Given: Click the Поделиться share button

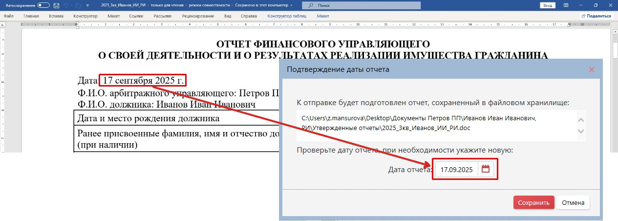Looking at the screenshot, I should (596, 16).
